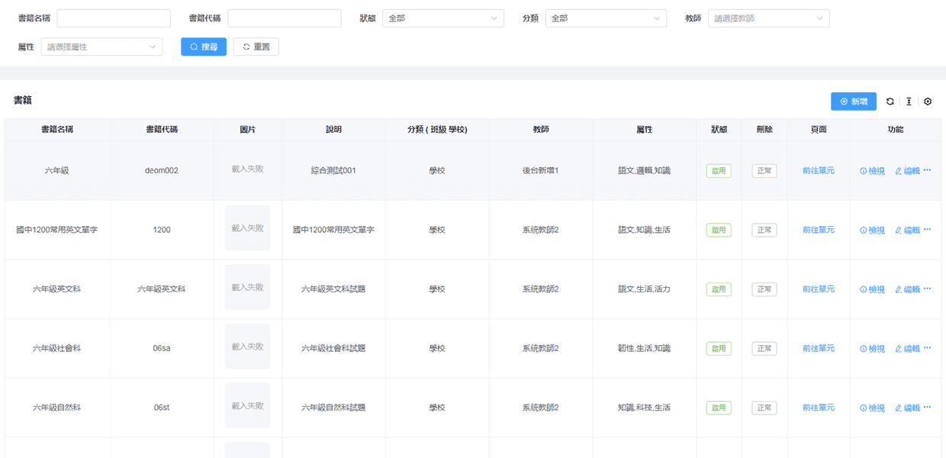This screenshot has width=946, height=458.
Task: Click 啟用 status tag of 六年級社會科 row
Action: [718, 348]
